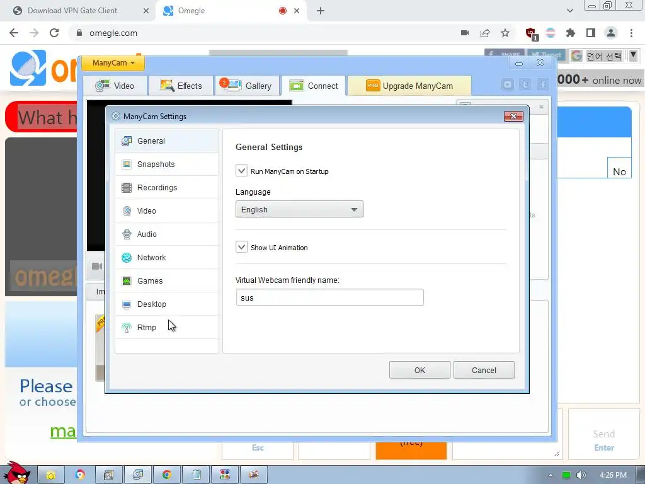Image resolution: width=645 pixels, height=484 pixels.
Task: Open Video settings category in sidebar
Action: [x=166, y=210]
